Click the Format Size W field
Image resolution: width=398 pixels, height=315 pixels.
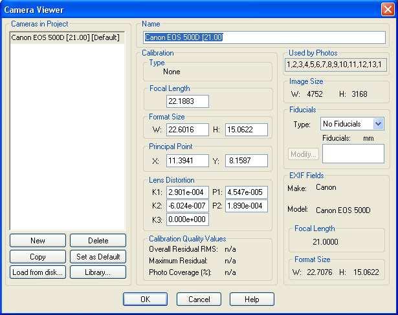[188, 130]
